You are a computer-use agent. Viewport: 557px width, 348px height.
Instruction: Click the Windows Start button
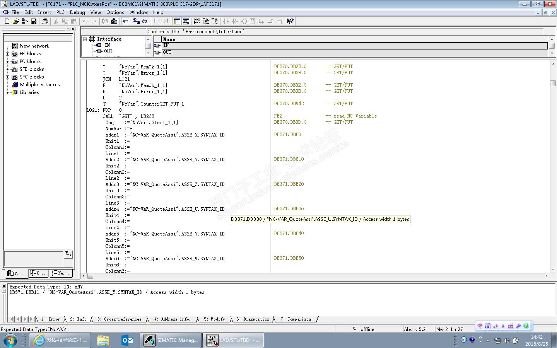click(10, 340)
